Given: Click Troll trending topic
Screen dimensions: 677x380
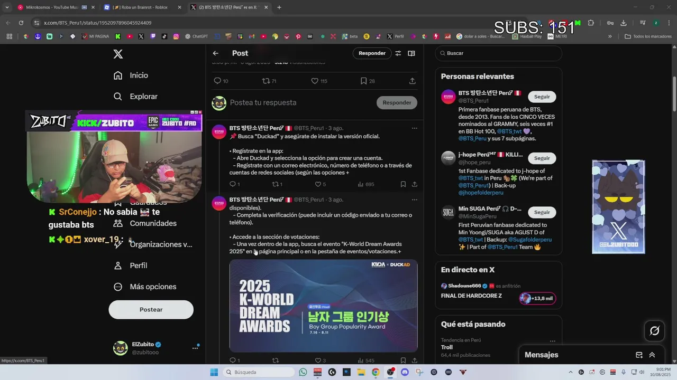Looking at the screenshot, I should coord(447,347).
